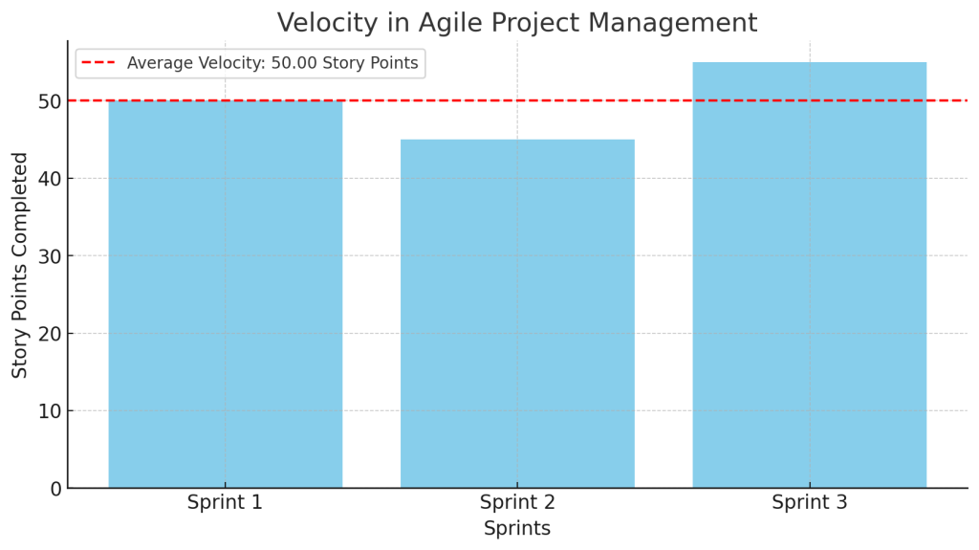979x550 pixels.
Task: Click the y-axis tick label 10
Action: 49,411
